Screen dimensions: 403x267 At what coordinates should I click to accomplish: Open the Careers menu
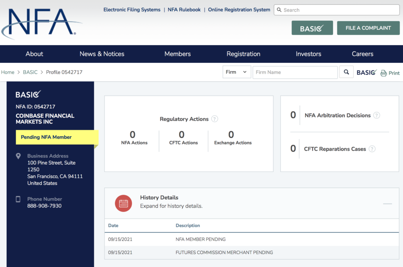(x=362, y=54)
